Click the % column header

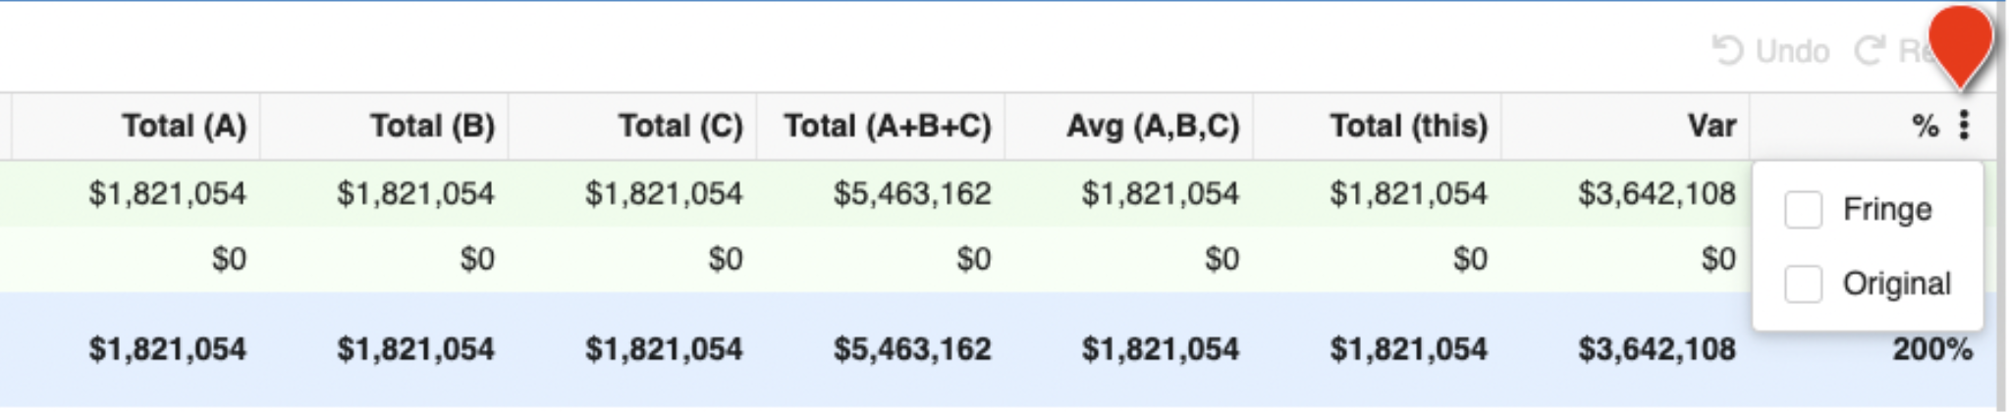click(x=1925, y=126)
